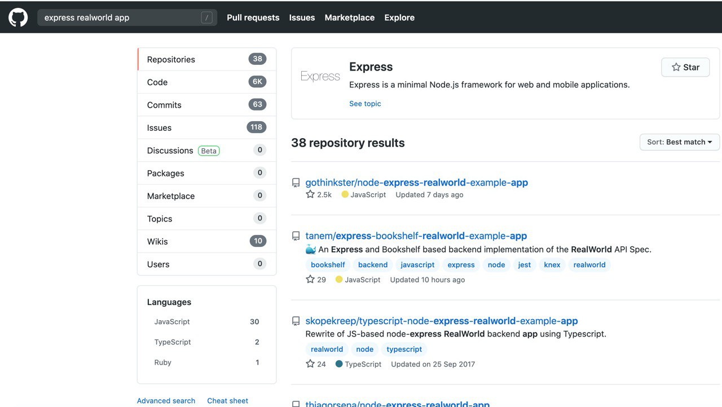Click the jest topic tag
Screen dimensions: 722x407
click(x=525, y=265)
